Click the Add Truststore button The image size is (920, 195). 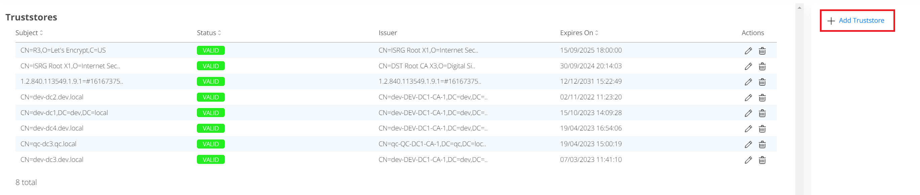(861, 21)
